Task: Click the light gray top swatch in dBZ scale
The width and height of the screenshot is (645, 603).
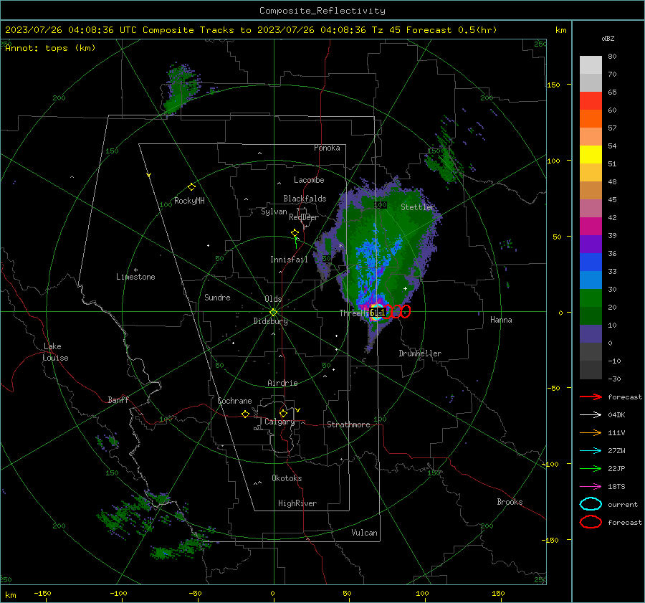Action: coord(591,65)
